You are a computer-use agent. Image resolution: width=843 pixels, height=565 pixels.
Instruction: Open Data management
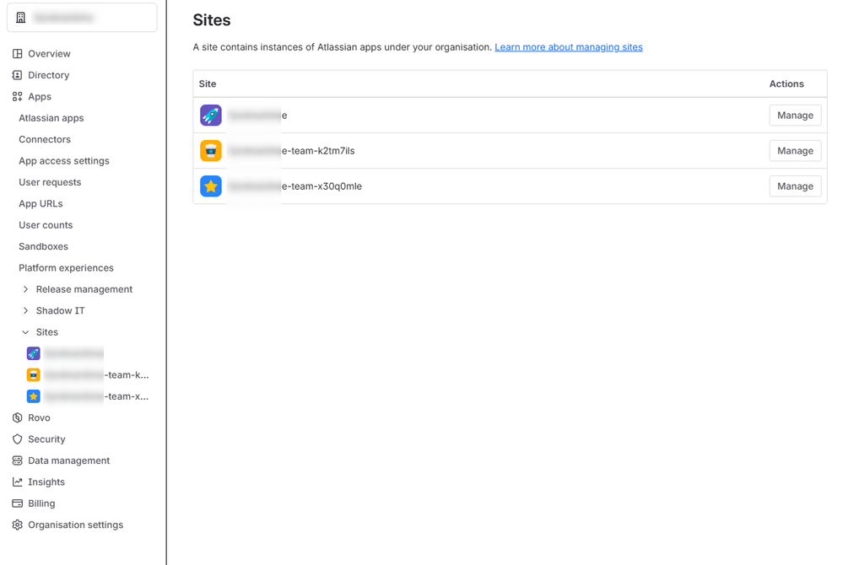coord(69,460)
